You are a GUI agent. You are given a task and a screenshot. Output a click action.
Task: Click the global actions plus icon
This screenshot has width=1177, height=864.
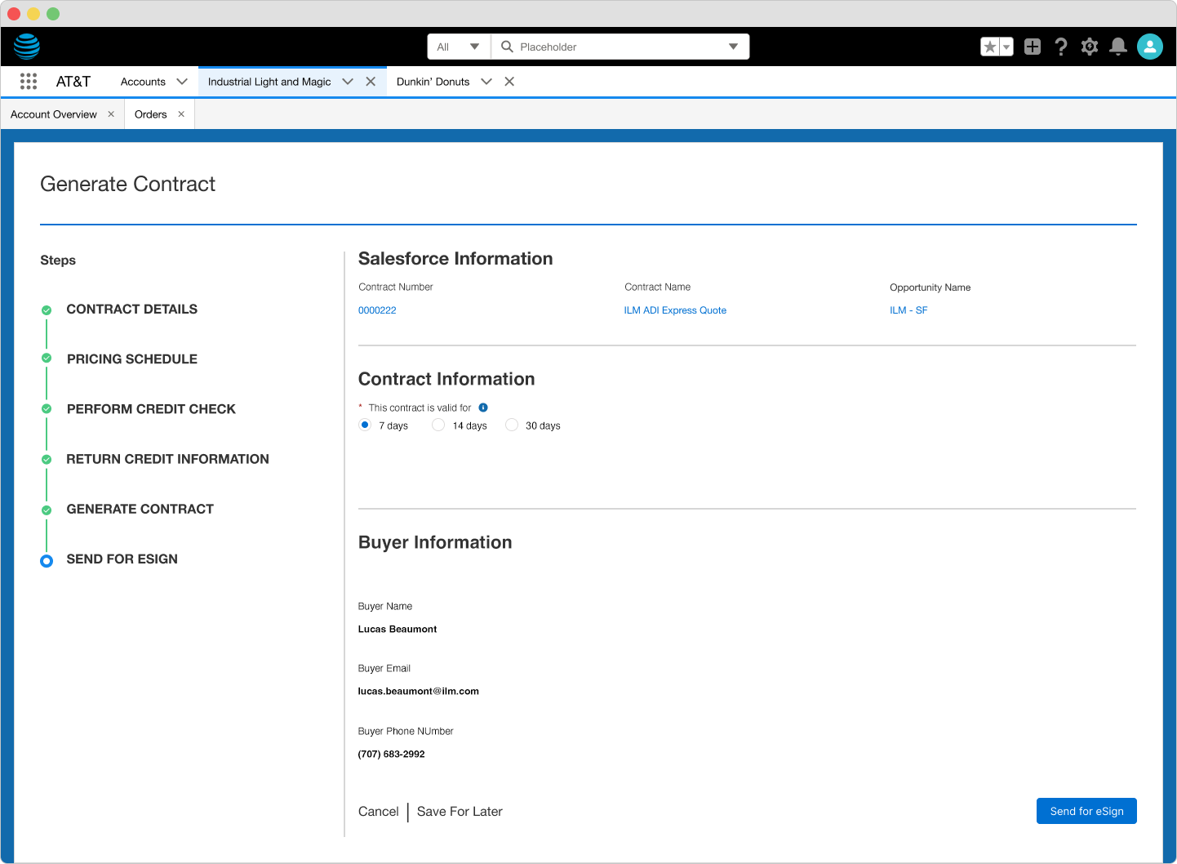click(1033, 47)
